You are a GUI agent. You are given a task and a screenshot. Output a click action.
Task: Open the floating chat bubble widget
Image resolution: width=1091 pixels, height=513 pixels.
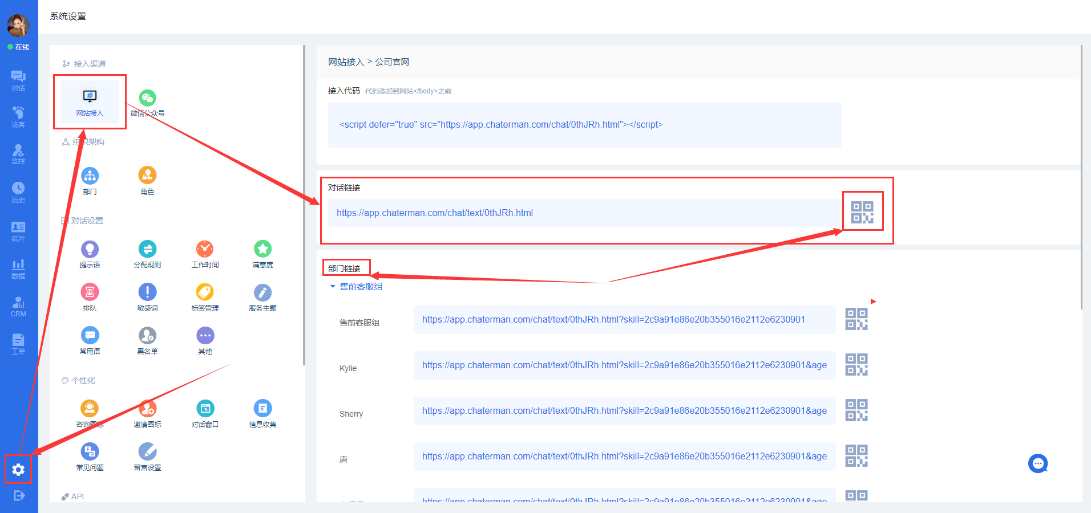pyautogui.click(x=1038, y=463)
